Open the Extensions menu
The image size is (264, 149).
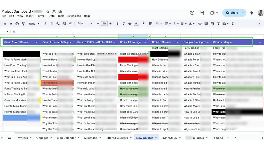pyautogui.click(x=74, y=16)
